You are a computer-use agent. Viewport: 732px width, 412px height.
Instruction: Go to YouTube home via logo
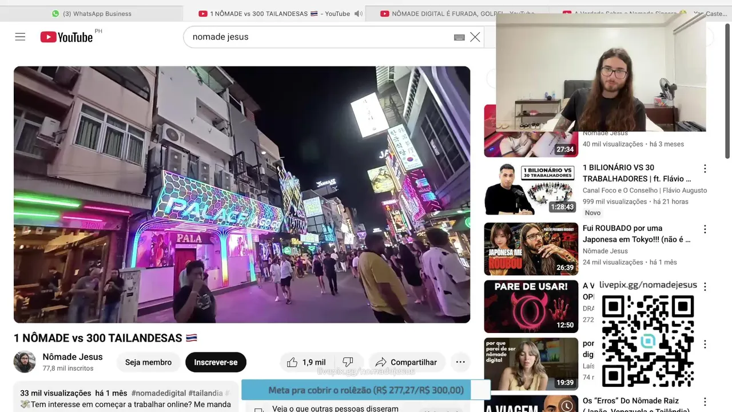tap(66, 37)
